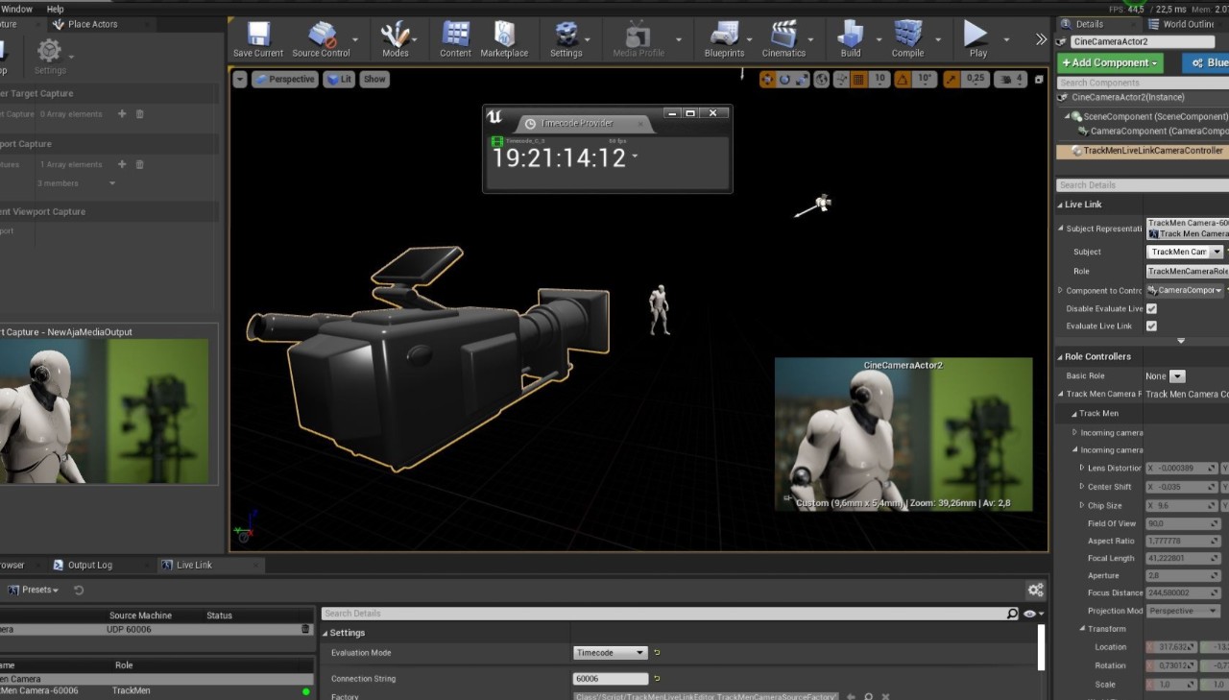This screenshot has height=700, width=1229.
Task: Click the Build lighting icon
Action: (850, 36)
